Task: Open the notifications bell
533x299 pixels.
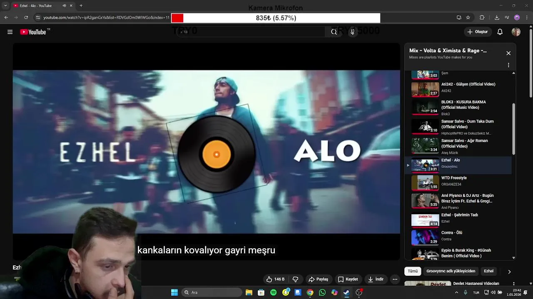Action: point(500,32)
